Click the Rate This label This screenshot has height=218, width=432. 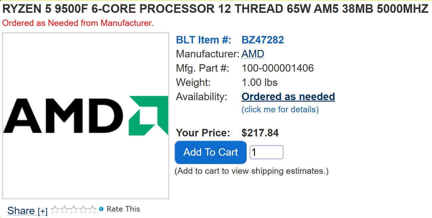click(123, 209)
